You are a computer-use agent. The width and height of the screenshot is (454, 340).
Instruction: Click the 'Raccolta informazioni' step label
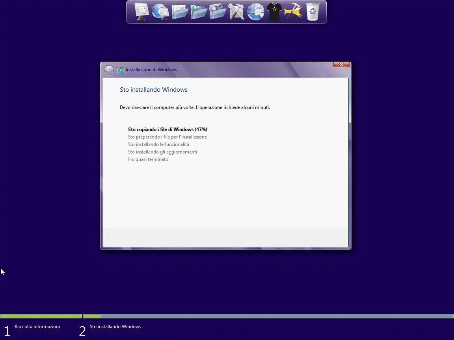(37, 326)
